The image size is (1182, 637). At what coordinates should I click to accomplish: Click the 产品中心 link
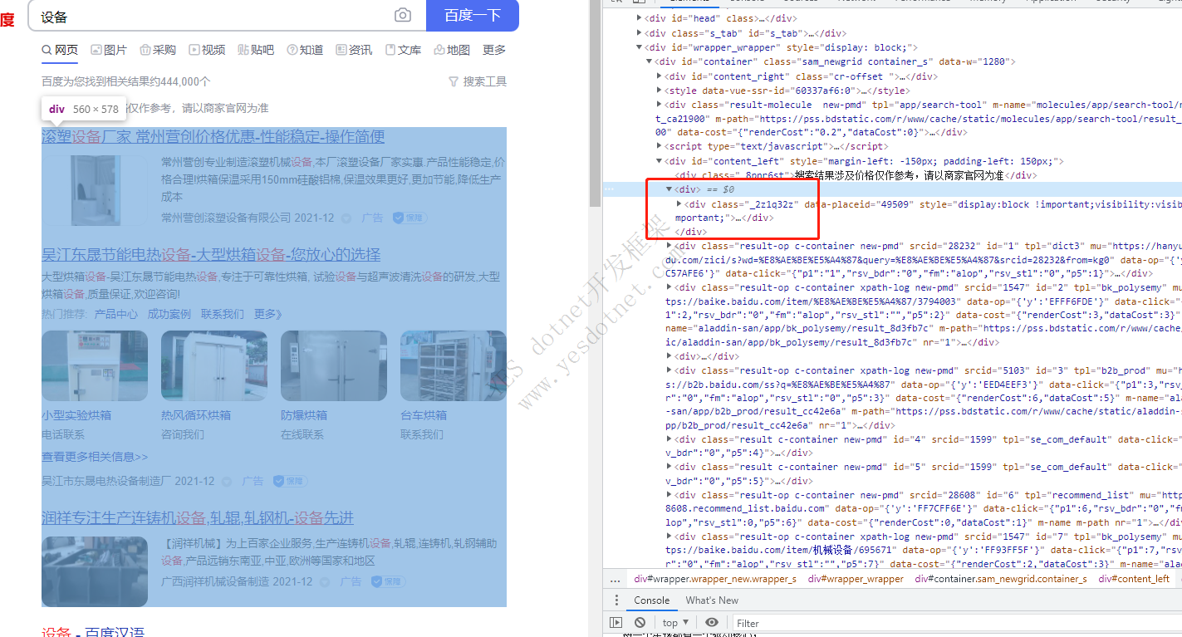point(116,314)
